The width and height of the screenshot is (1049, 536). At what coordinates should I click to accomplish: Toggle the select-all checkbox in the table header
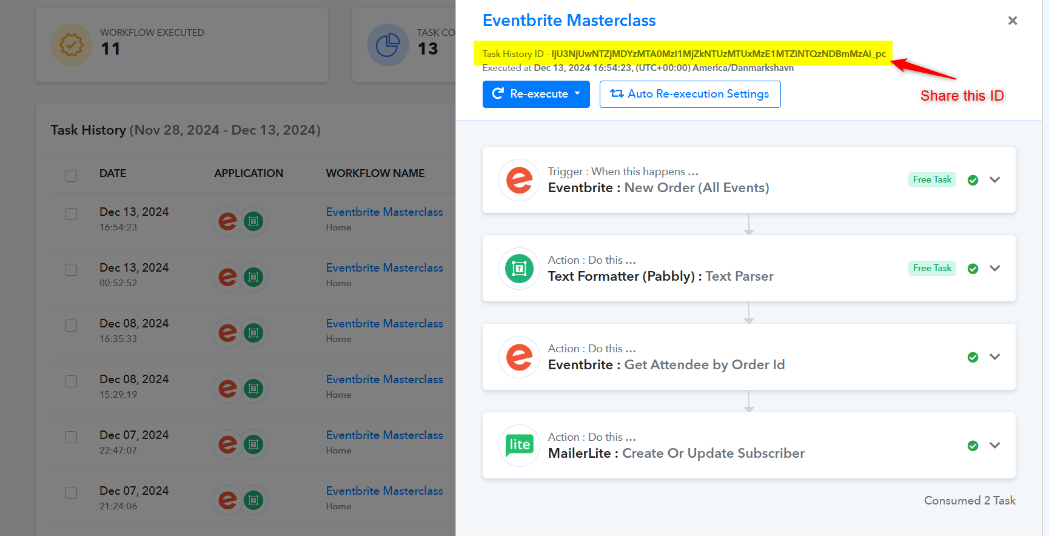[71, 175]
